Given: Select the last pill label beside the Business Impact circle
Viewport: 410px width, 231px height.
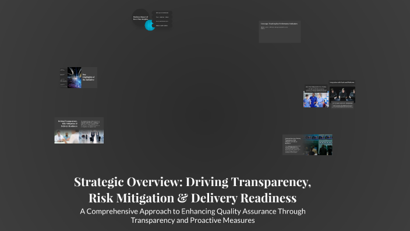Looking at the screenshot, I should pos(162,26).
